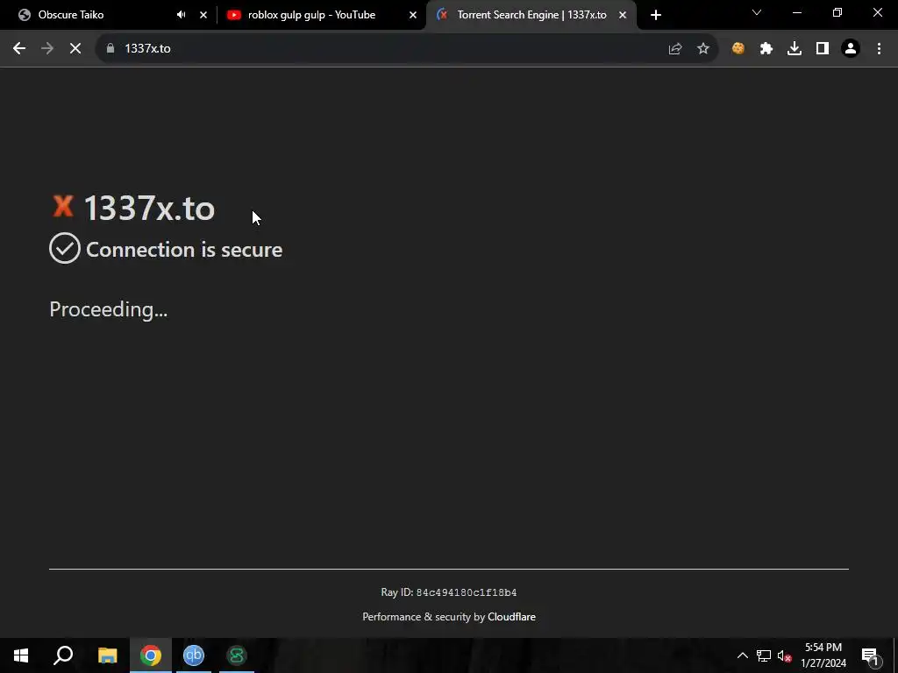Click the Cloudflare link
The width and height of the screenshot is (898, 673).
pos(511,617)
